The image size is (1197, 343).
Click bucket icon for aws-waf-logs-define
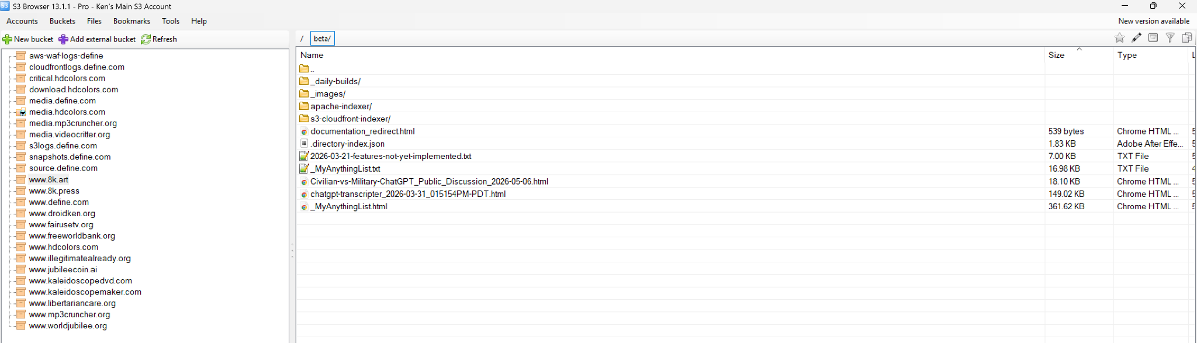(x=20, y=56)
